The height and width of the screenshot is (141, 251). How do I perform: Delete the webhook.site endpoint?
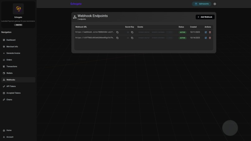tap(210, 32)
